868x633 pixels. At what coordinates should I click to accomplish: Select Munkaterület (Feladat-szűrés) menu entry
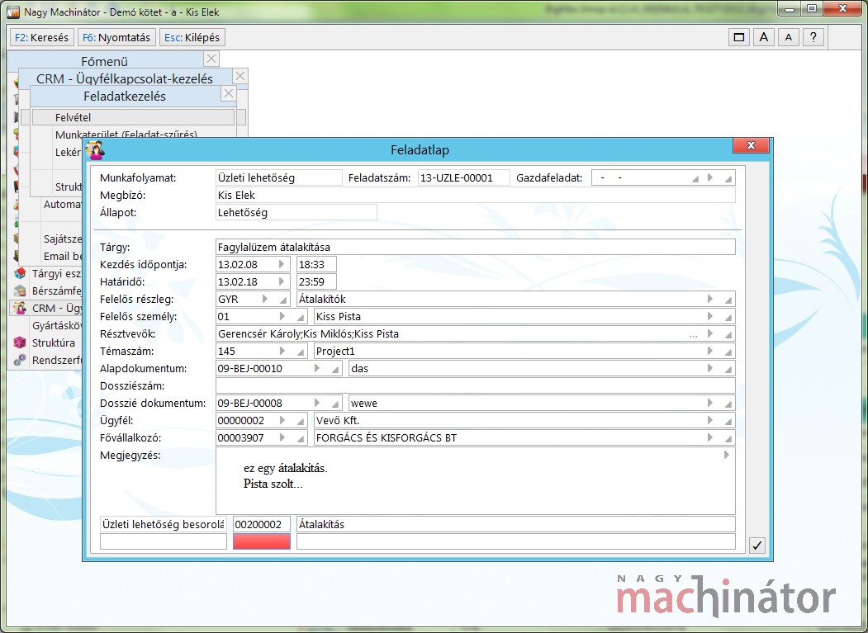tap(126, 134)
